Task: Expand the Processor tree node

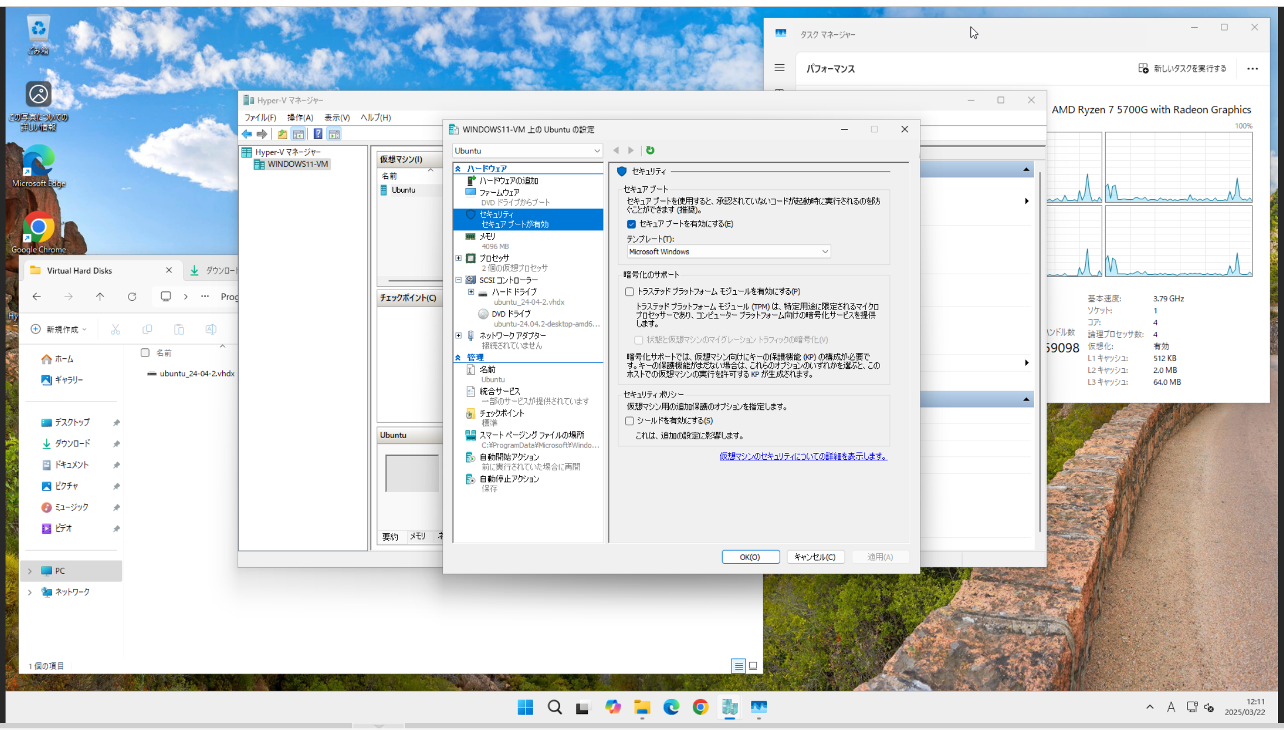Action: pos(458,258)
